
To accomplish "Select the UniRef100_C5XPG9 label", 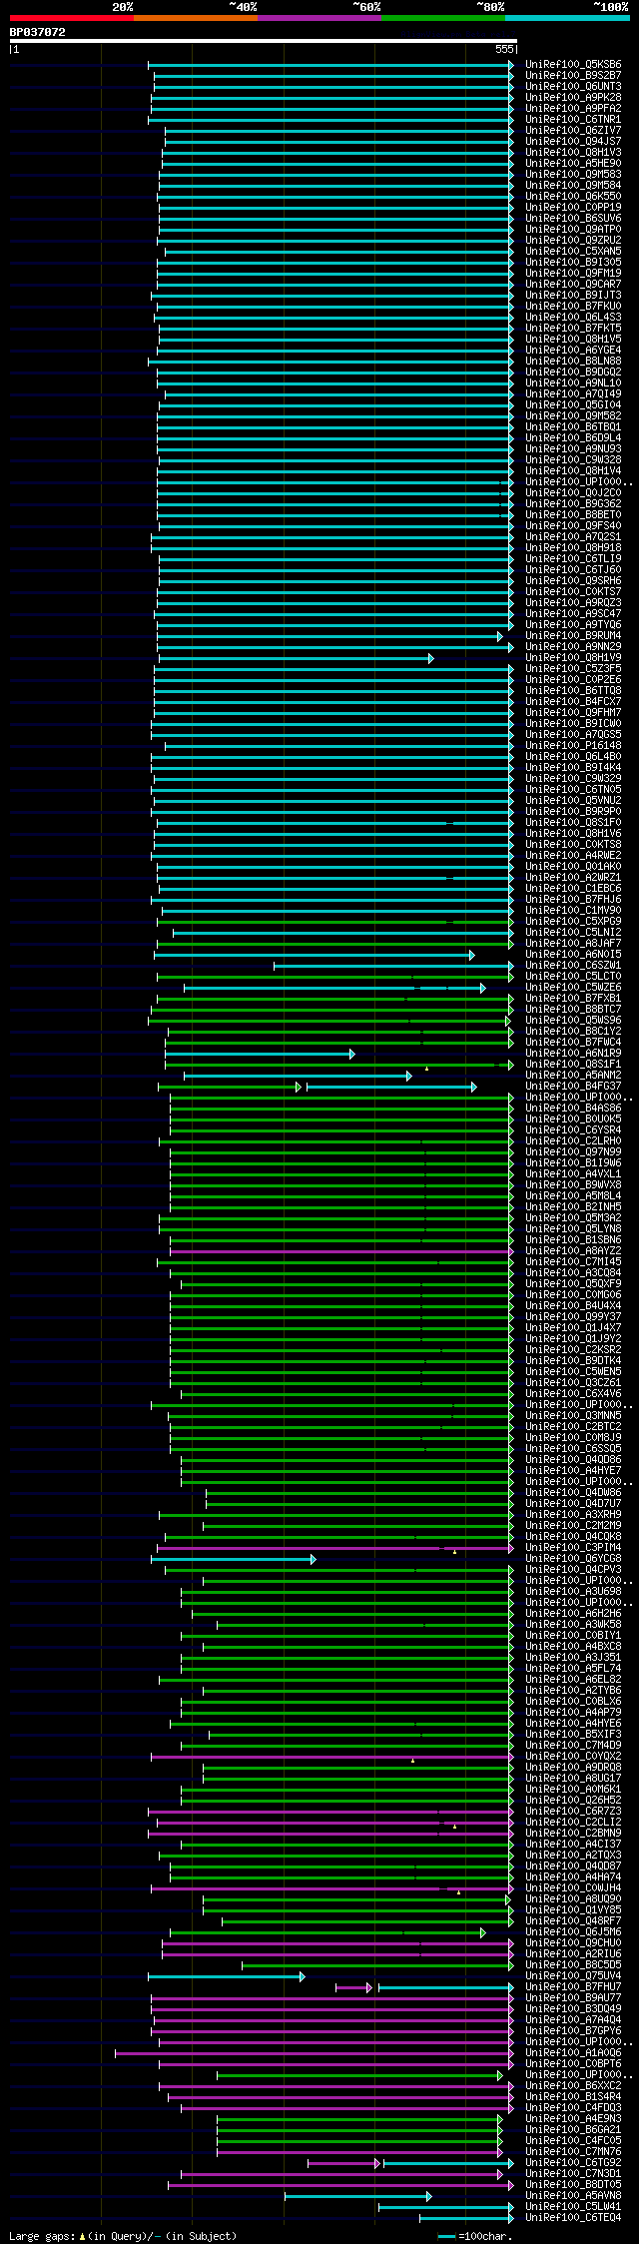I will 573,922.
